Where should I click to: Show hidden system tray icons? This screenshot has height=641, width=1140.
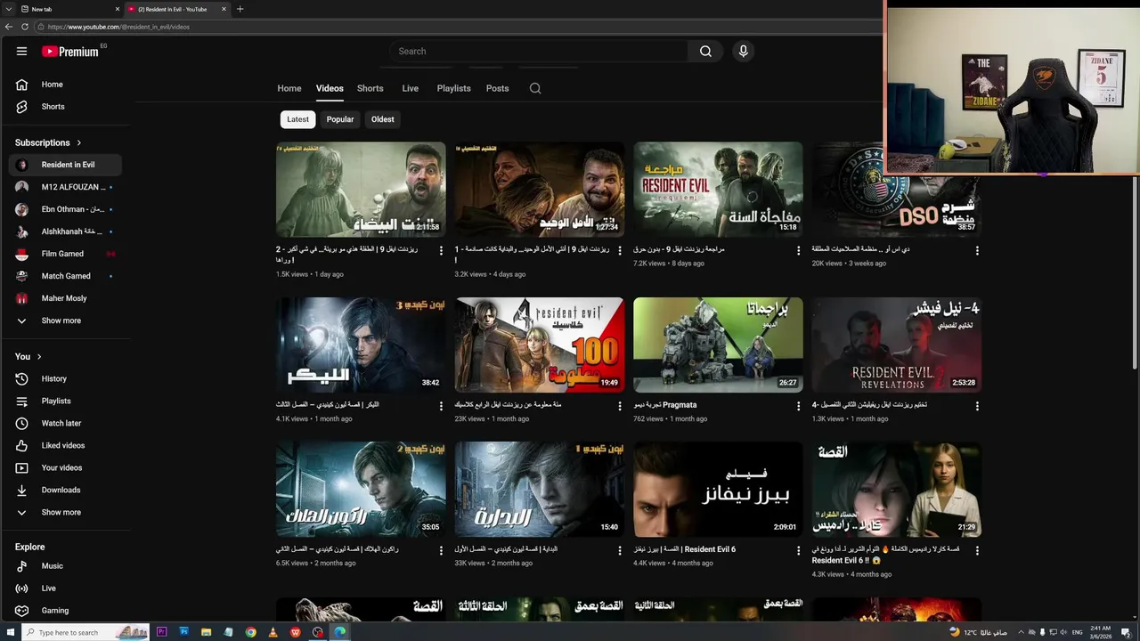(x=1021, y=632)
